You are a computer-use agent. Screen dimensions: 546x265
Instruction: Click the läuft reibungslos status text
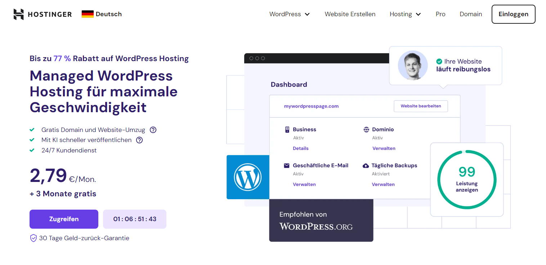pyautogui.click(x=463, y=69)
